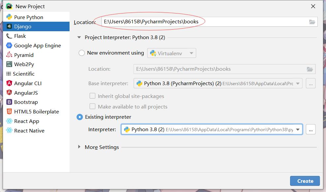
Task: Expand More Settings section
Action: [79, 147]
